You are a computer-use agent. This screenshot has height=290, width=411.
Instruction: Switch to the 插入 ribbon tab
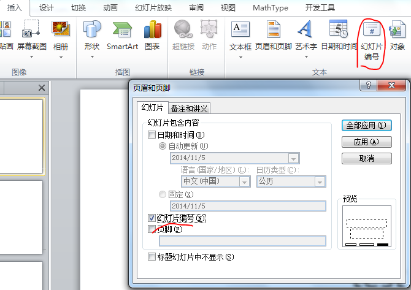15,8
